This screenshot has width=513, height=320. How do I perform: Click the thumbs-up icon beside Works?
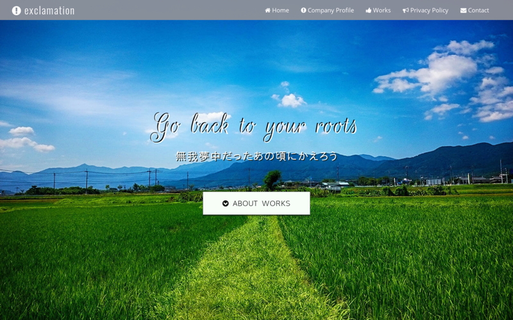[369, 10]
